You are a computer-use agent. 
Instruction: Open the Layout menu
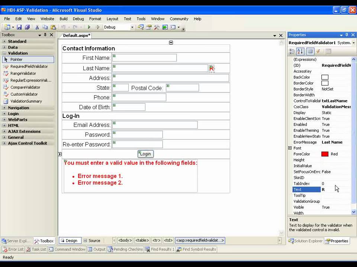pos(112,19)
